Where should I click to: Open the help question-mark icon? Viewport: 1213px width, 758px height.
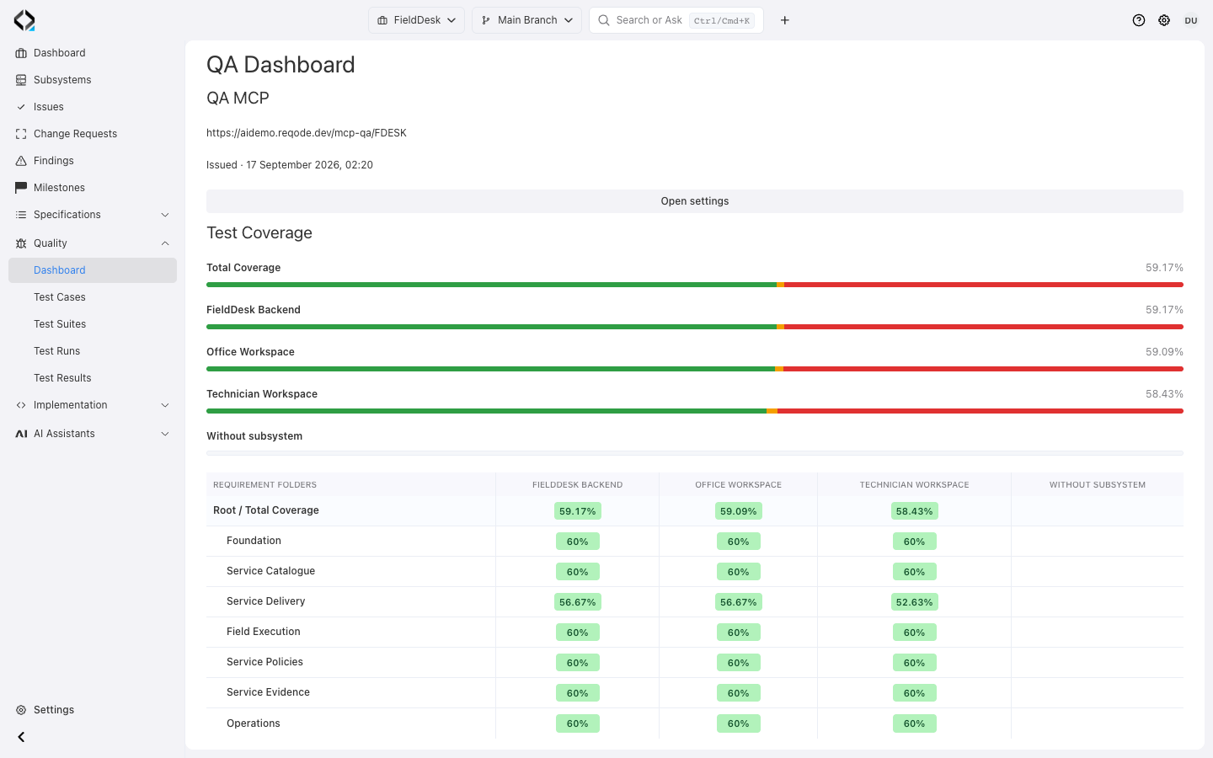pos(1139,20)
